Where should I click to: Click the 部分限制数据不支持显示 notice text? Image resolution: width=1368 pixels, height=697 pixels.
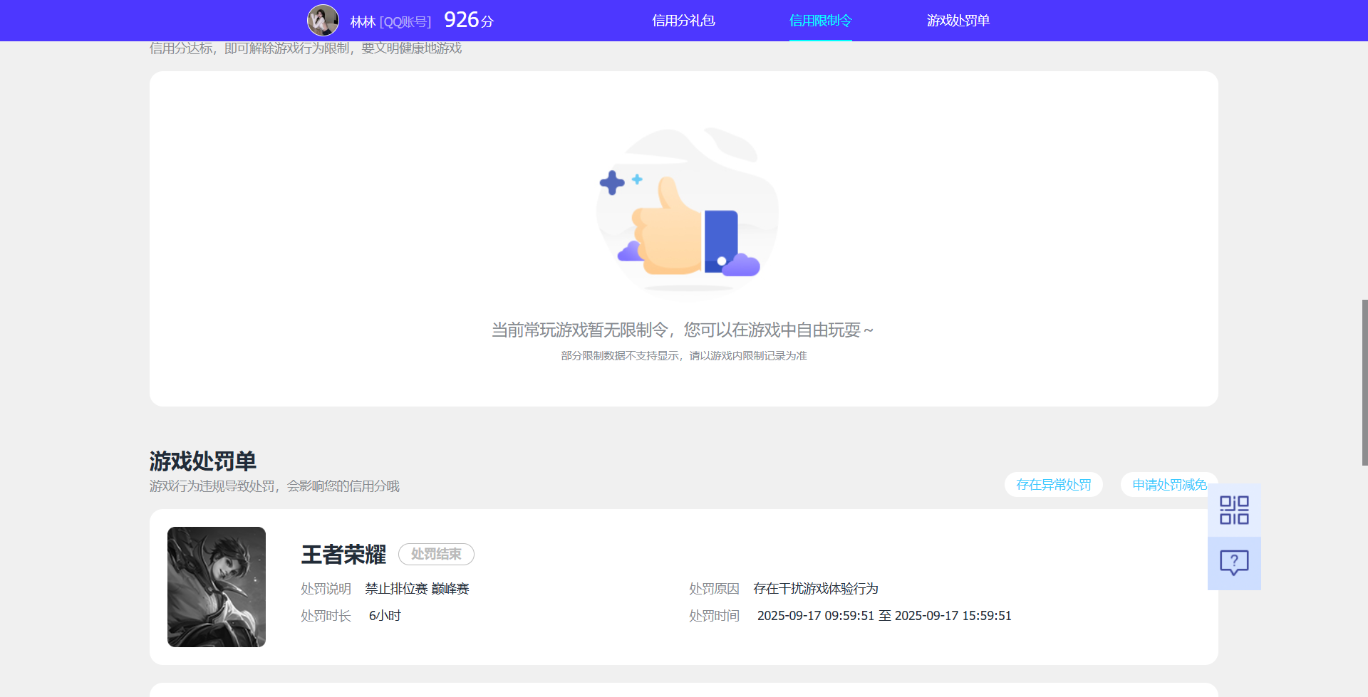point(683,355)
